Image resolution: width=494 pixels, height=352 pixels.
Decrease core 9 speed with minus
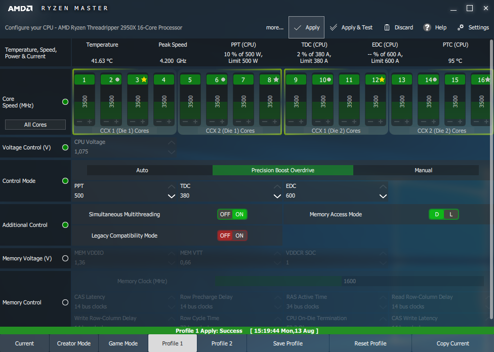click(x=291, y=122)
